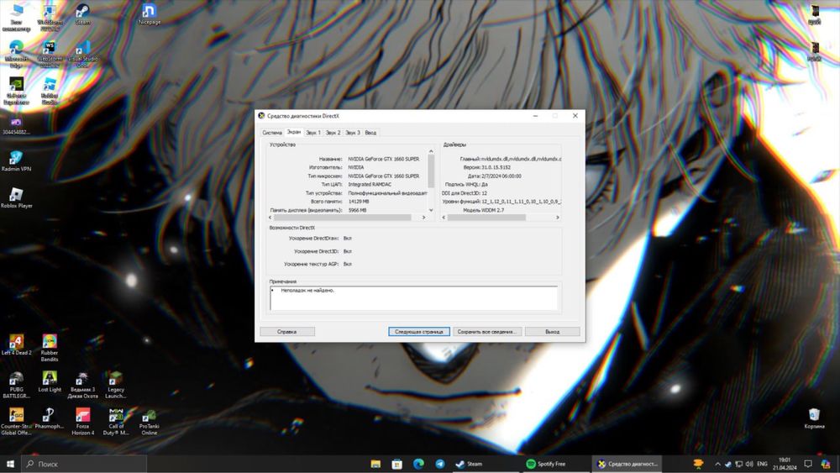The width and height of the screenshot is (840, 473).
Task: Change the ENG input language
Action: click(x=763, y=464)
